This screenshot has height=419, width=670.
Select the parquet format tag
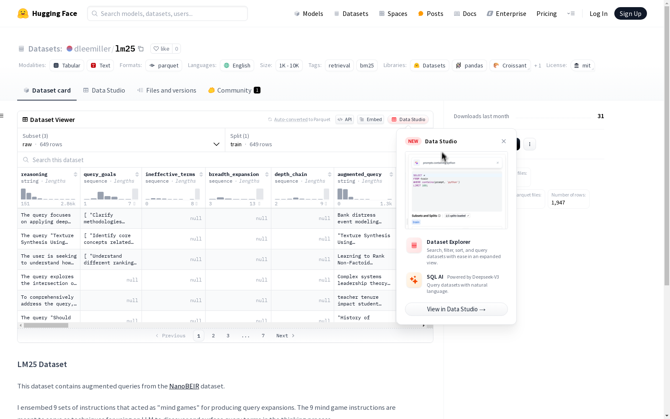164,65
